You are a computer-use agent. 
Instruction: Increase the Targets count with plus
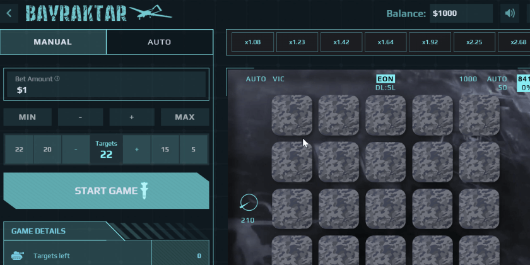(136, 150)
